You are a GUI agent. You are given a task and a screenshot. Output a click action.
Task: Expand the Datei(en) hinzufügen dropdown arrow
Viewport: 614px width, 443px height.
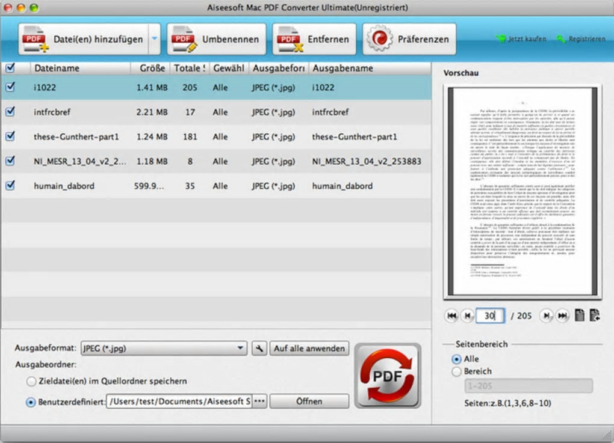click(x=155, y=38)
